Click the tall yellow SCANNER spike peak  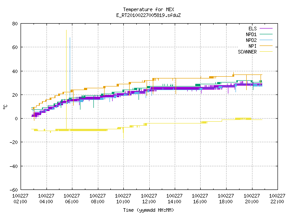[x=66, y=30]
